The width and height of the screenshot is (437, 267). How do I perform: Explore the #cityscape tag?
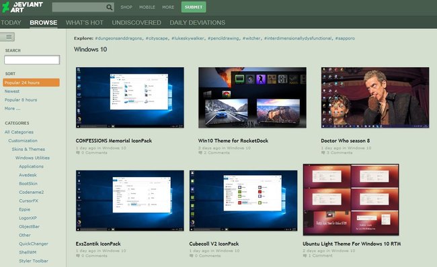(x=157, y=38)
